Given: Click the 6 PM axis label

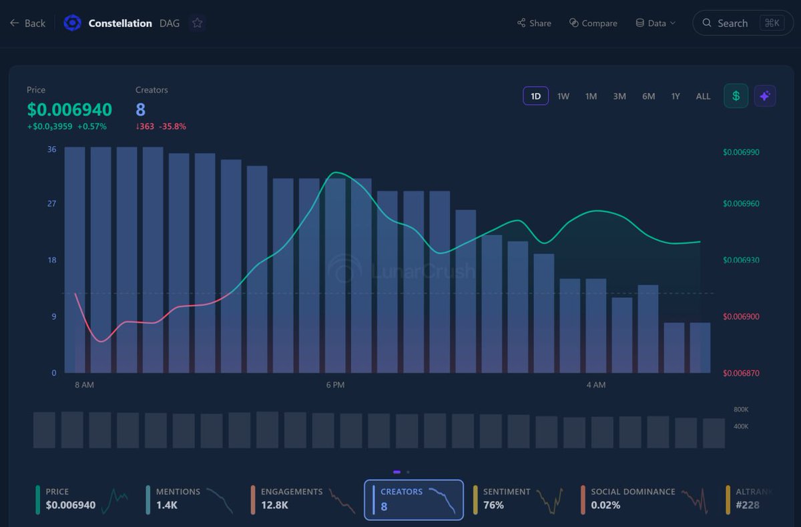Looking at the screenshot, I should 336,385.
